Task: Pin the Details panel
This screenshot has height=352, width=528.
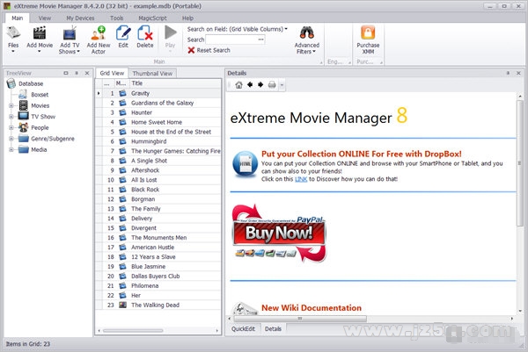Action: [x=508, y=73]
